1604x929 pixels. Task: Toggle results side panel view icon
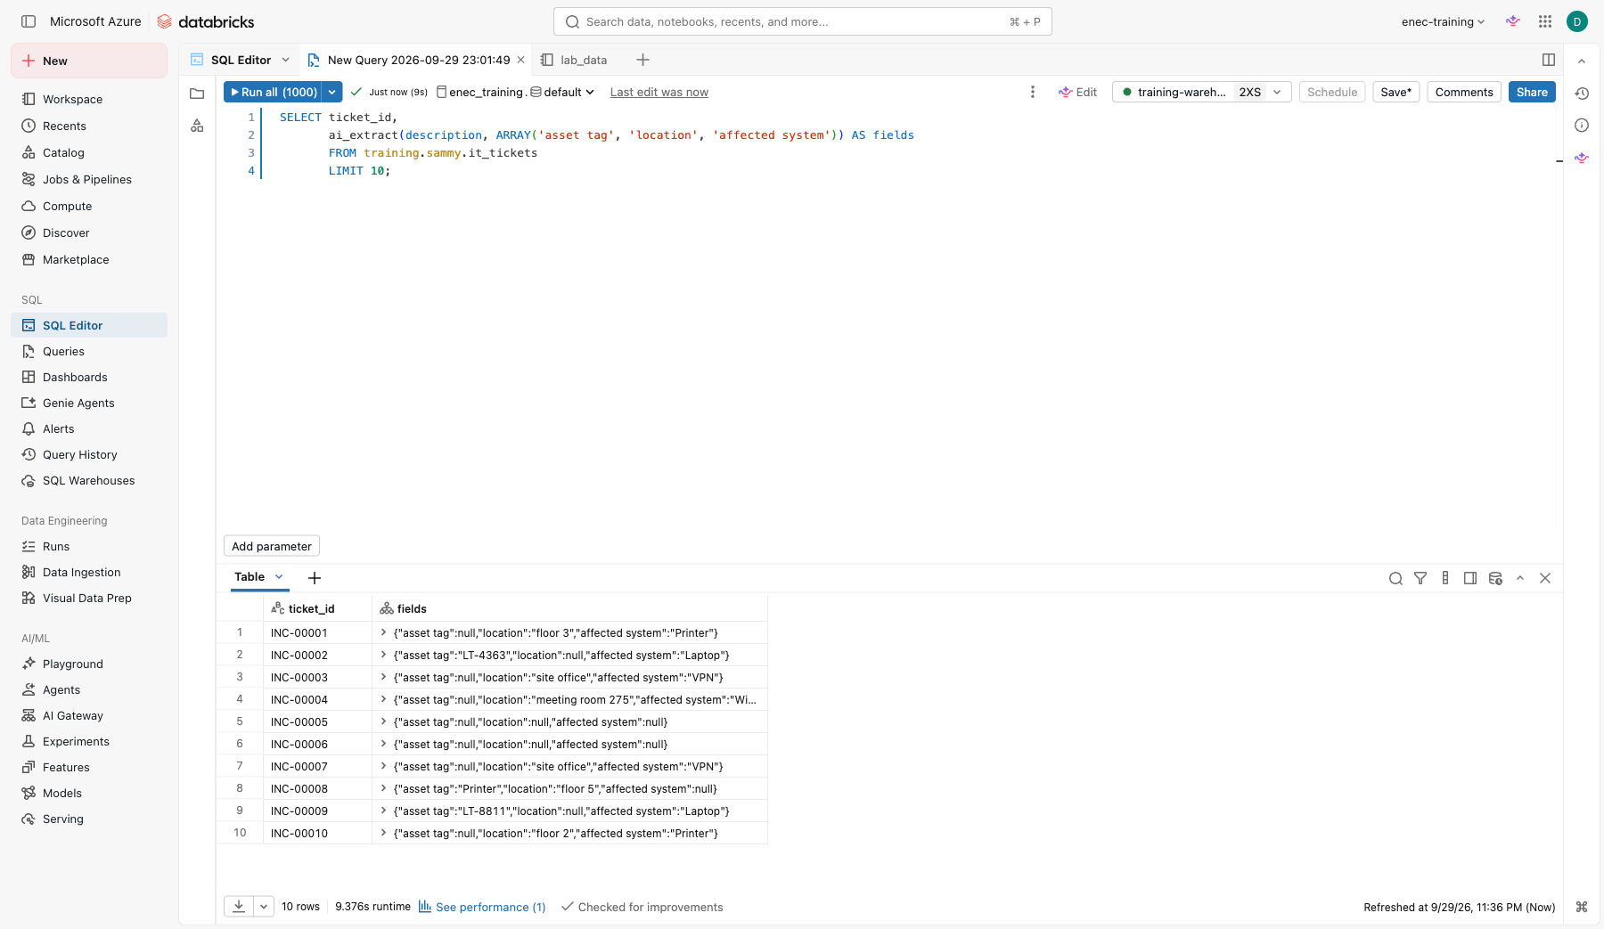coord(1470,578)
